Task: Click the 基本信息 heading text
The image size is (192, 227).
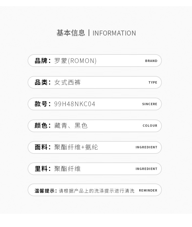Action: [71, 33]
